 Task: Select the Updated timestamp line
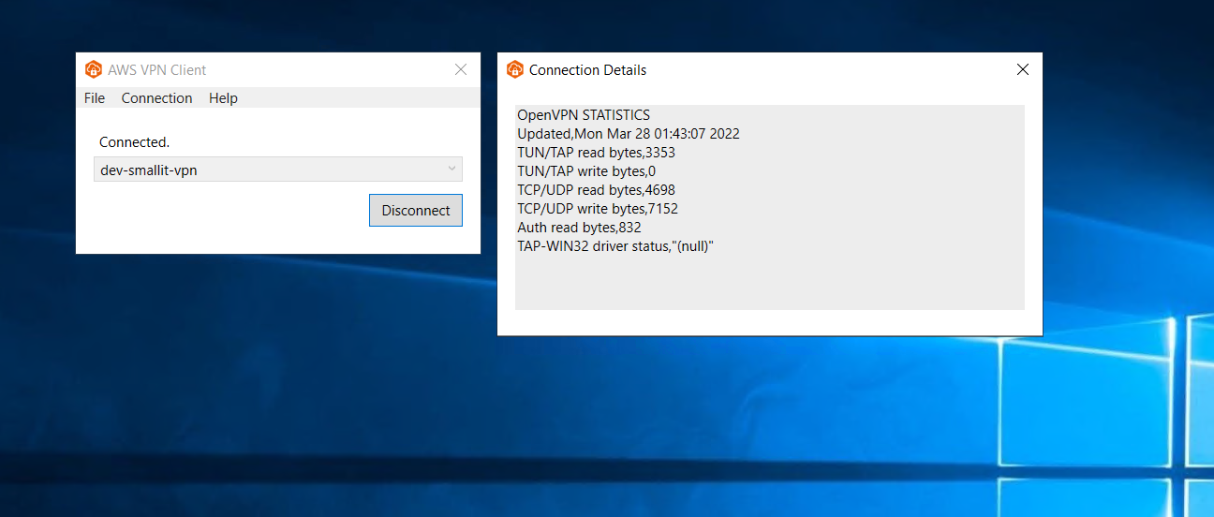point(628,134)
